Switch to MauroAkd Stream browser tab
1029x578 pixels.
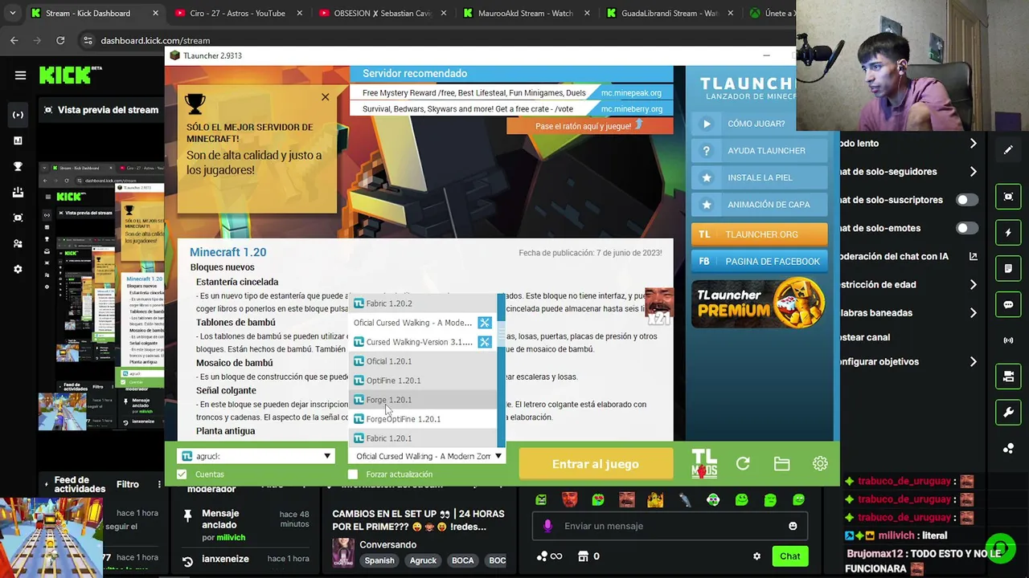tap(526, 14)
